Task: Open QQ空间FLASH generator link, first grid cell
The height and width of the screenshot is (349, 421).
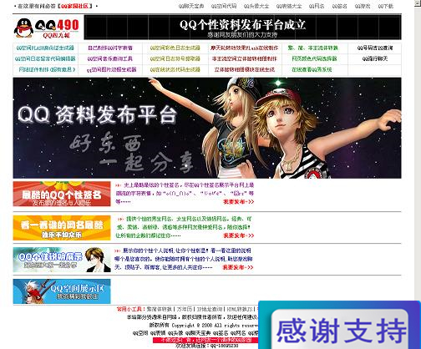Action: [x=45, y=48]
